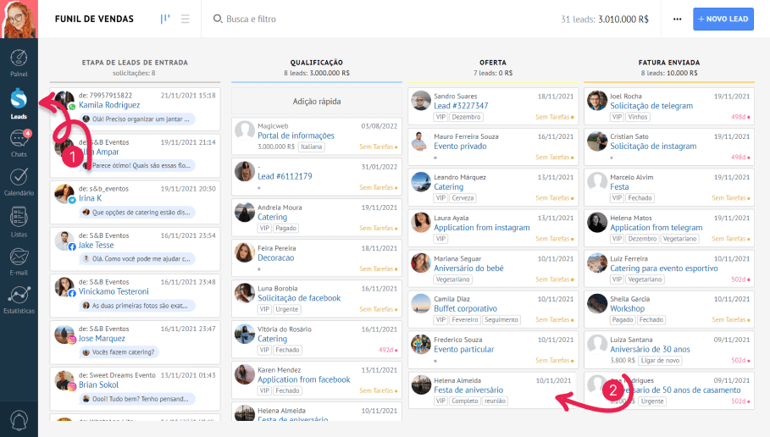Open Buffet corporativo lead
The image size is (770, 437).
coord(466,309)
